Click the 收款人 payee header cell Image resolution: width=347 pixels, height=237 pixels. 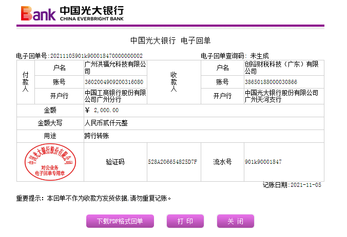click(173, 82)
